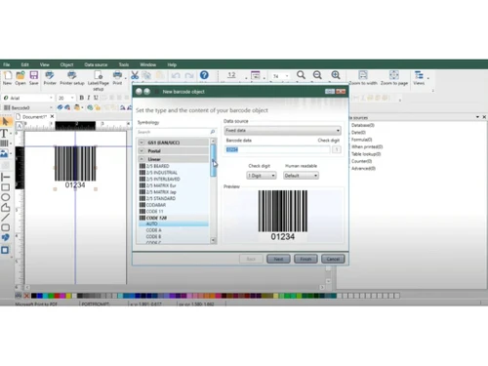Open the Human readable Default dropdown
488x366 pixels.
301,176
